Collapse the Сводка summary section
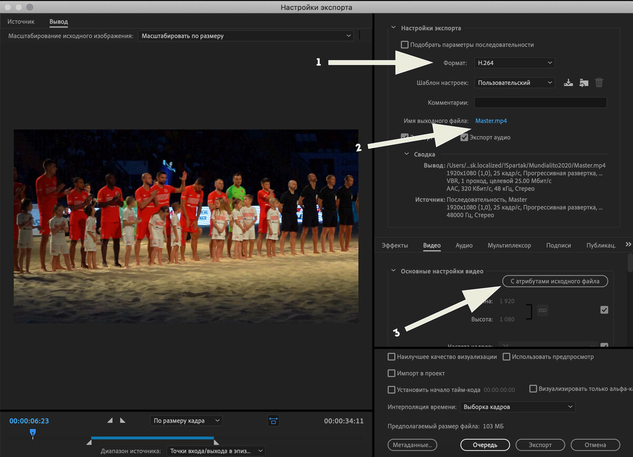The image size is (633, 457). pyautogui.click(x=407, y=154)
